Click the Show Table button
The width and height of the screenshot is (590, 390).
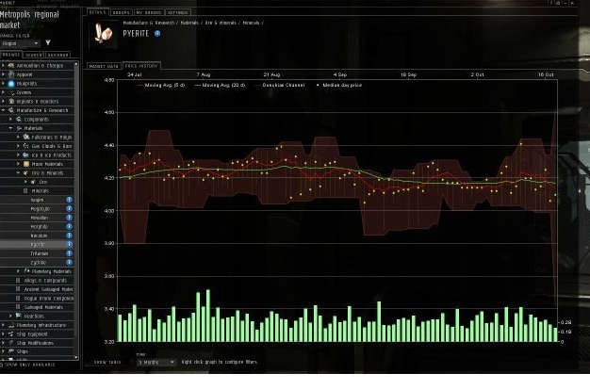(107, 362)
